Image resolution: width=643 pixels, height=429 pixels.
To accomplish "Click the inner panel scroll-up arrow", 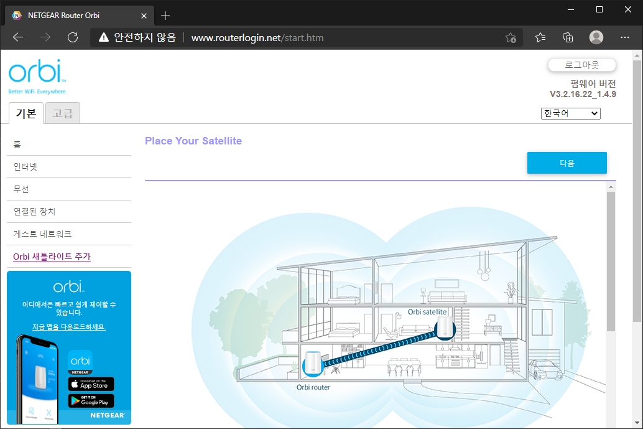I will pos(611,187).
